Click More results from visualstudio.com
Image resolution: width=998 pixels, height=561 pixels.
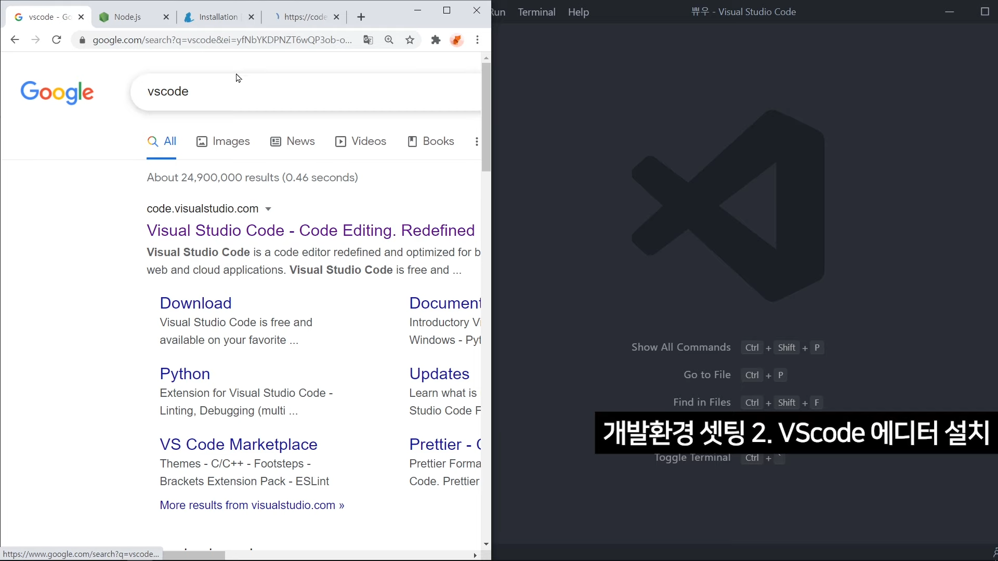(x=252, y=505)
